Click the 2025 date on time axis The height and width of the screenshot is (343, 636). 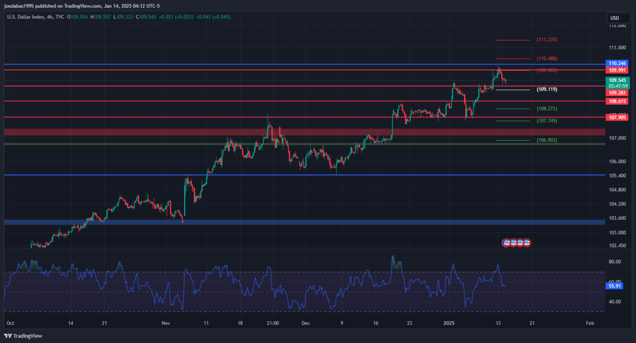tap(449, 323)
